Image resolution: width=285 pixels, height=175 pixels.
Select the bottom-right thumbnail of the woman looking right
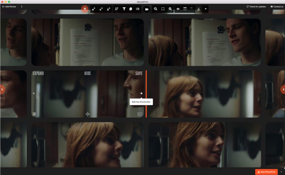click(x=205, y=145)
